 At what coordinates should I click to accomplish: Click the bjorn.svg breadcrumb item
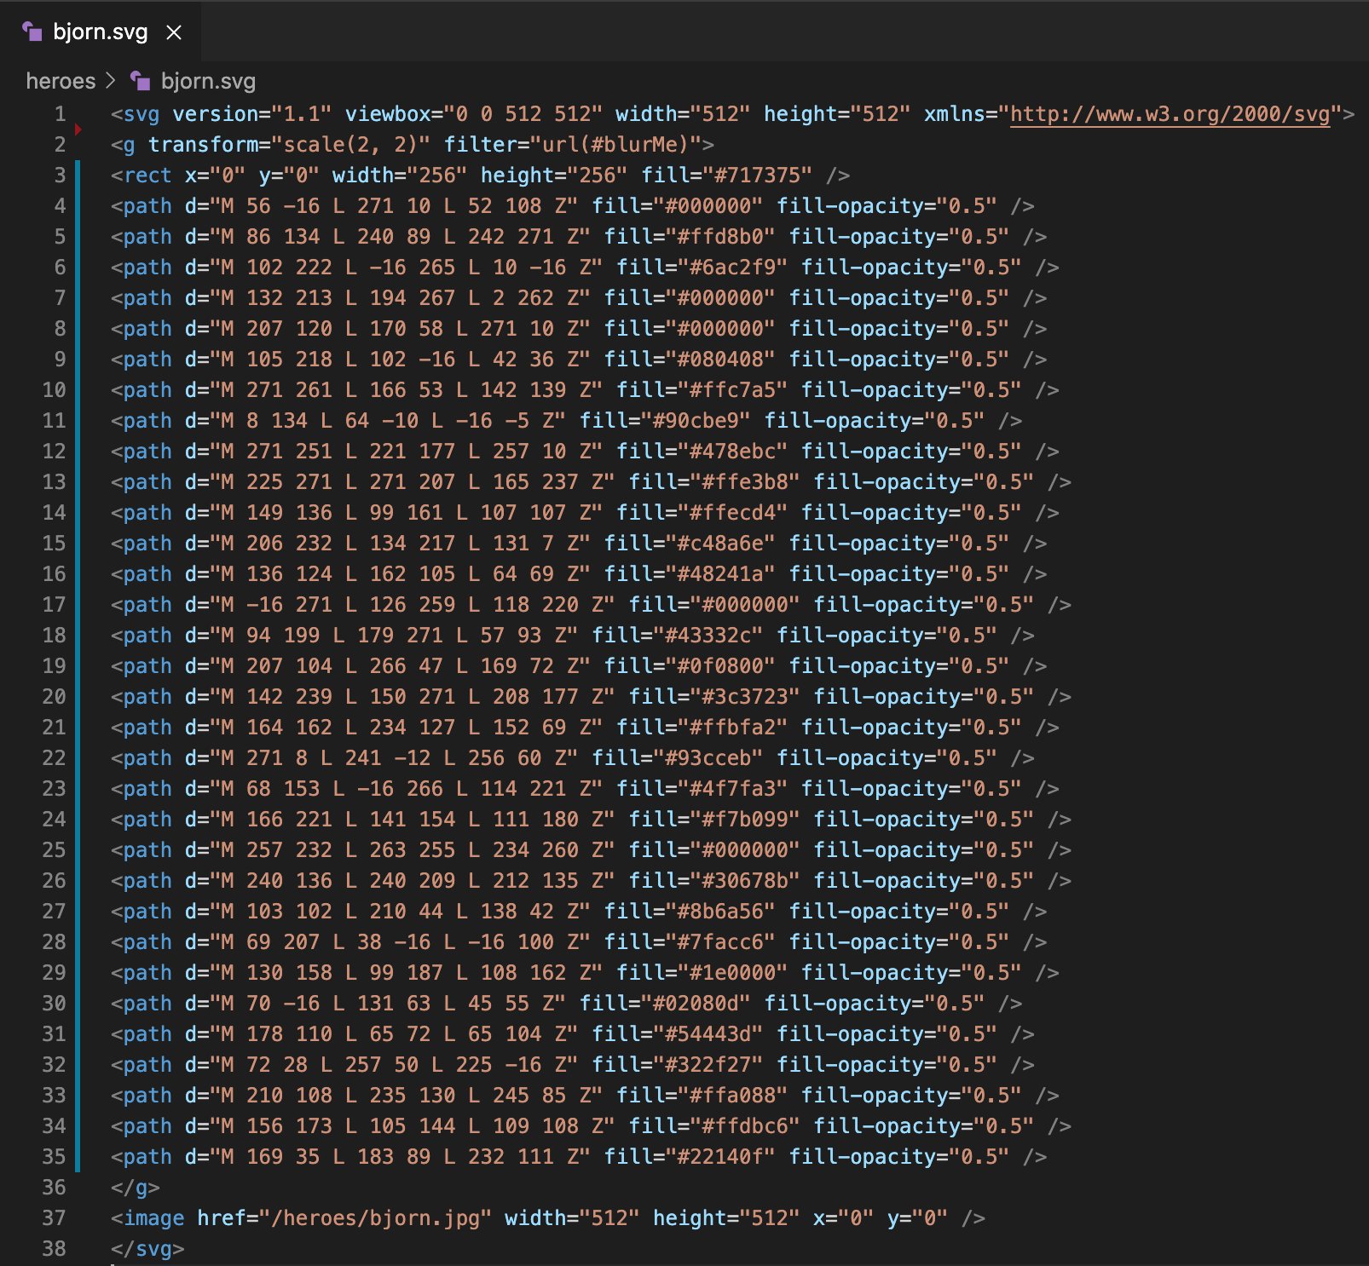point(208,81)
